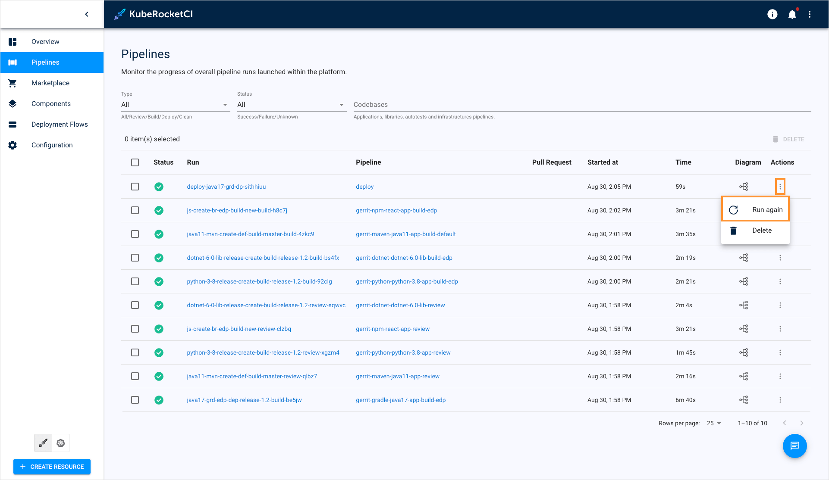829x480 pixels.
Task: Click inside the Codebases input field
Action: [431, 104]
